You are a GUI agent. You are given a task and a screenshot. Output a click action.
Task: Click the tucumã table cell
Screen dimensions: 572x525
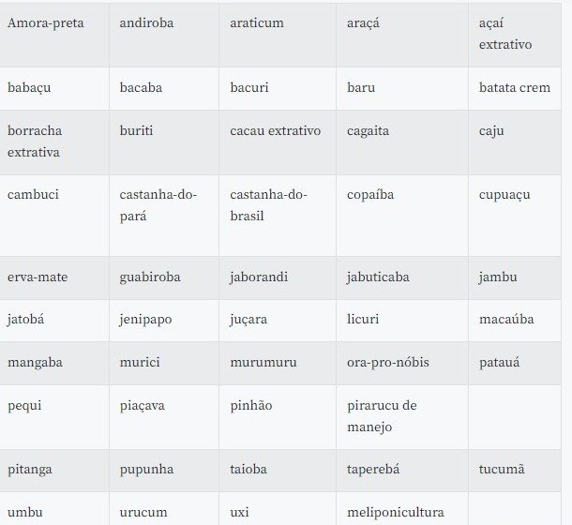coord(515,471)
